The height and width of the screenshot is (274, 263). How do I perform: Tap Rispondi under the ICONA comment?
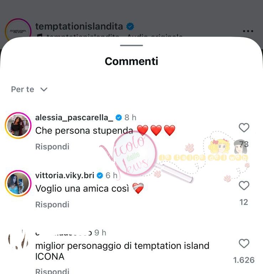pyautogui.click(x=52, y=271)
